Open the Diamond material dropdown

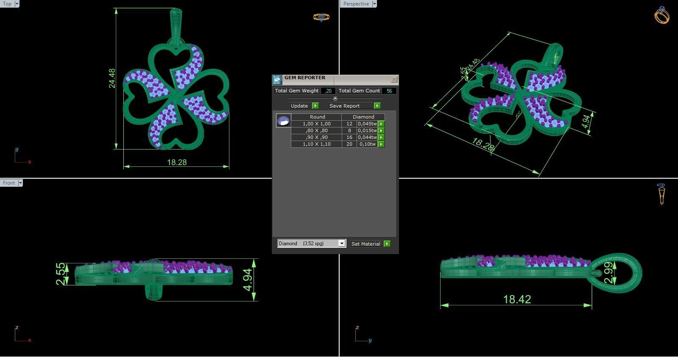pos(341,244)
